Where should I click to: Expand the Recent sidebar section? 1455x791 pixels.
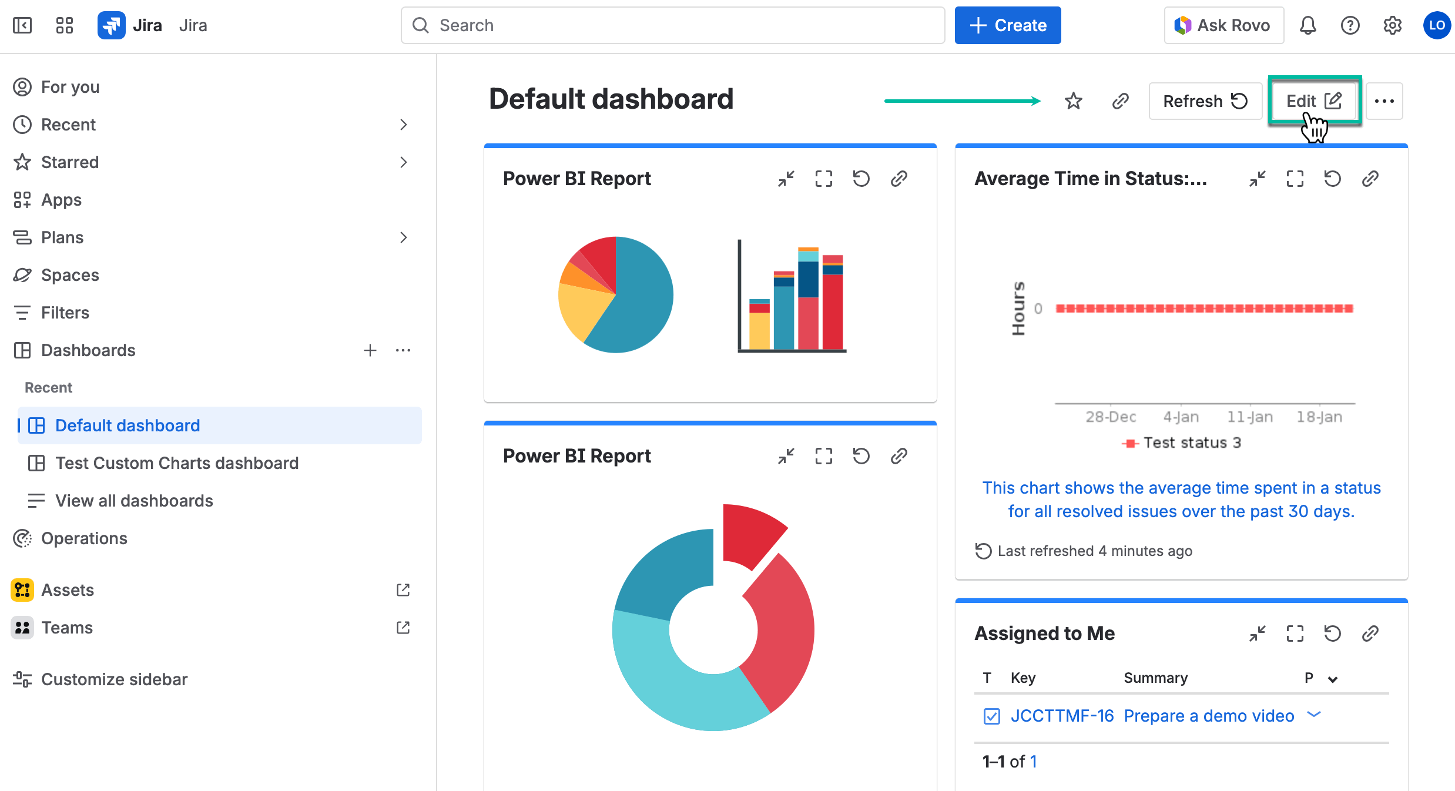pyautogui.click(x=403, y=125)
